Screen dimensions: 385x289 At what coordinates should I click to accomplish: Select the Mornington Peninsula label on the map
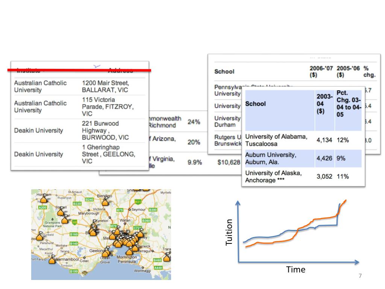point(127,259)
